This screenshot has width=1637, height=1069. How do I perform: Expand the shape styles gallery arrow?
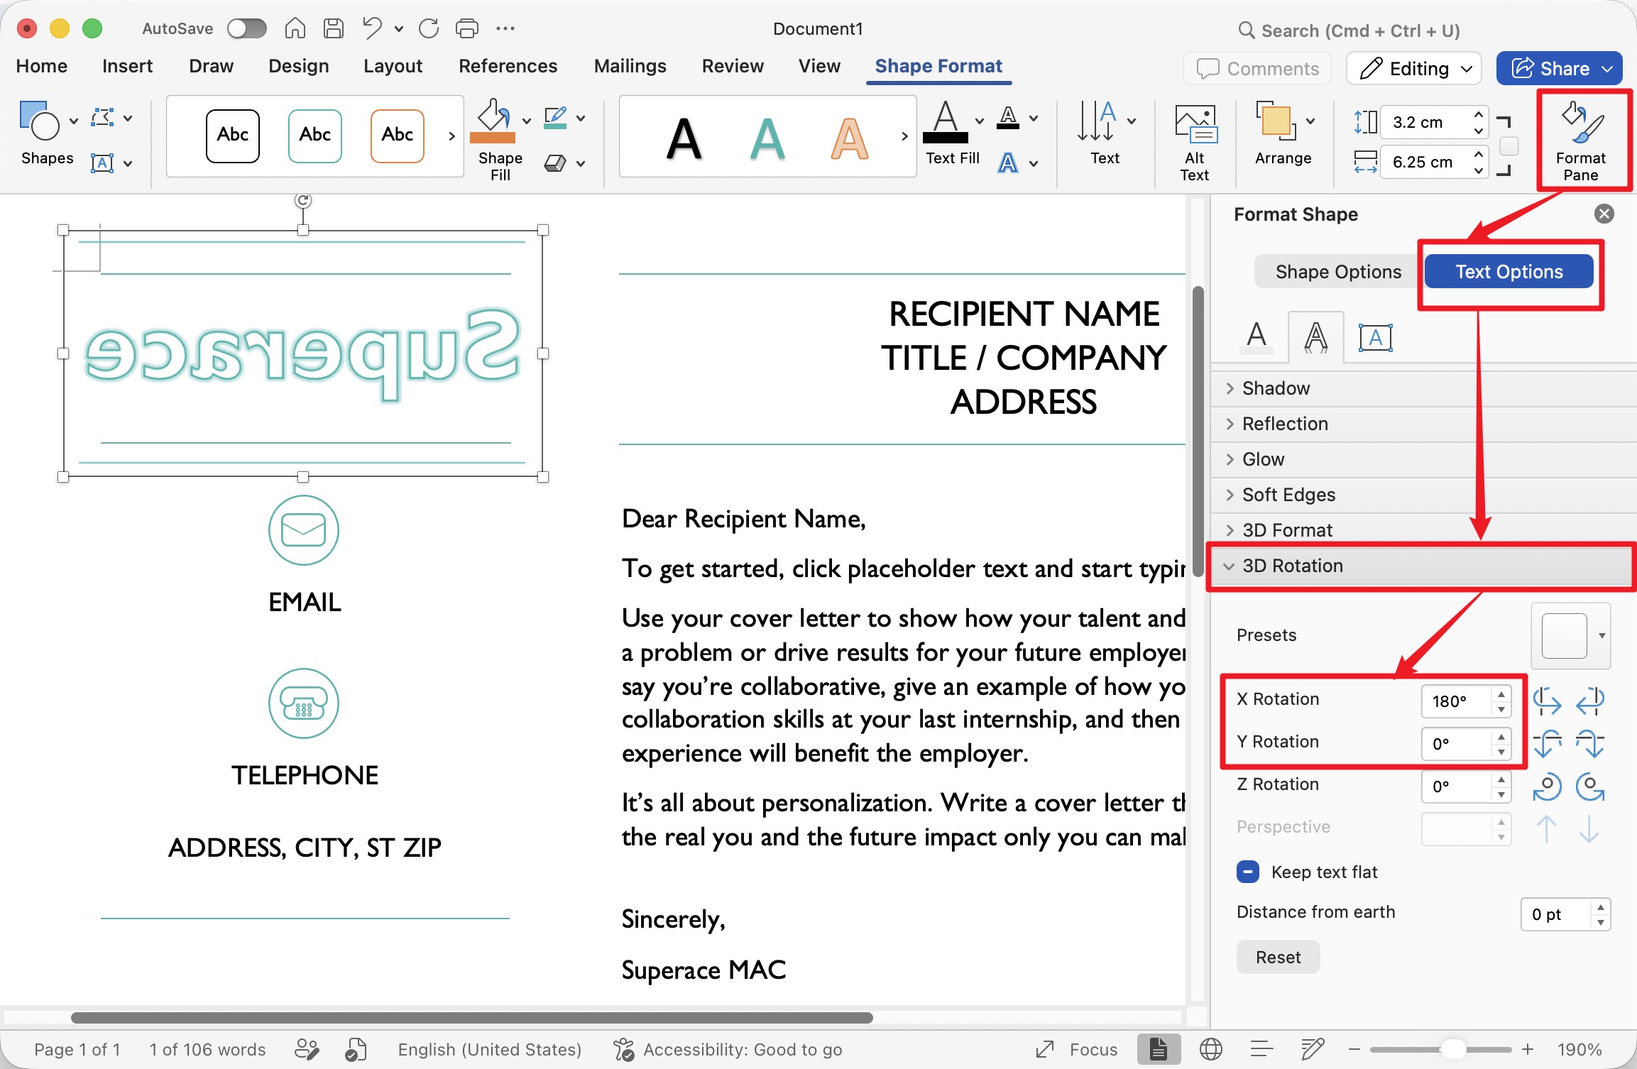[451, 136]
